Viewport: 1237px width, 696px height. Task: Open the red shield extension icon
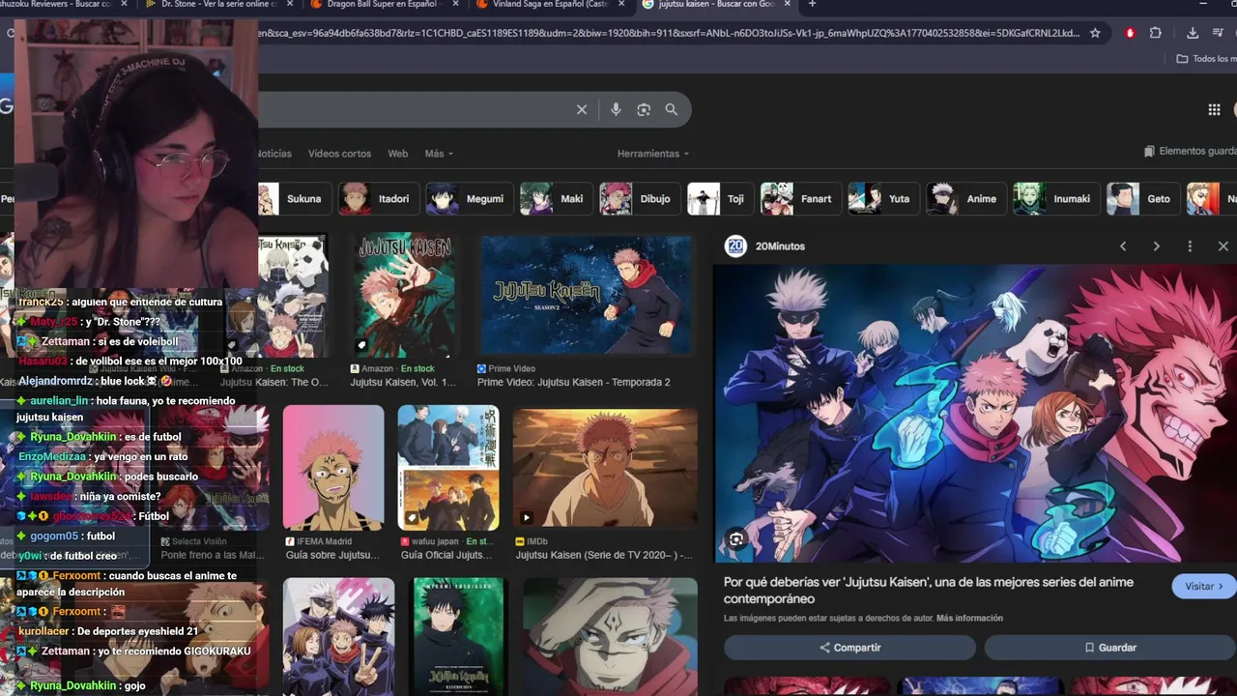click(1131, 33)
